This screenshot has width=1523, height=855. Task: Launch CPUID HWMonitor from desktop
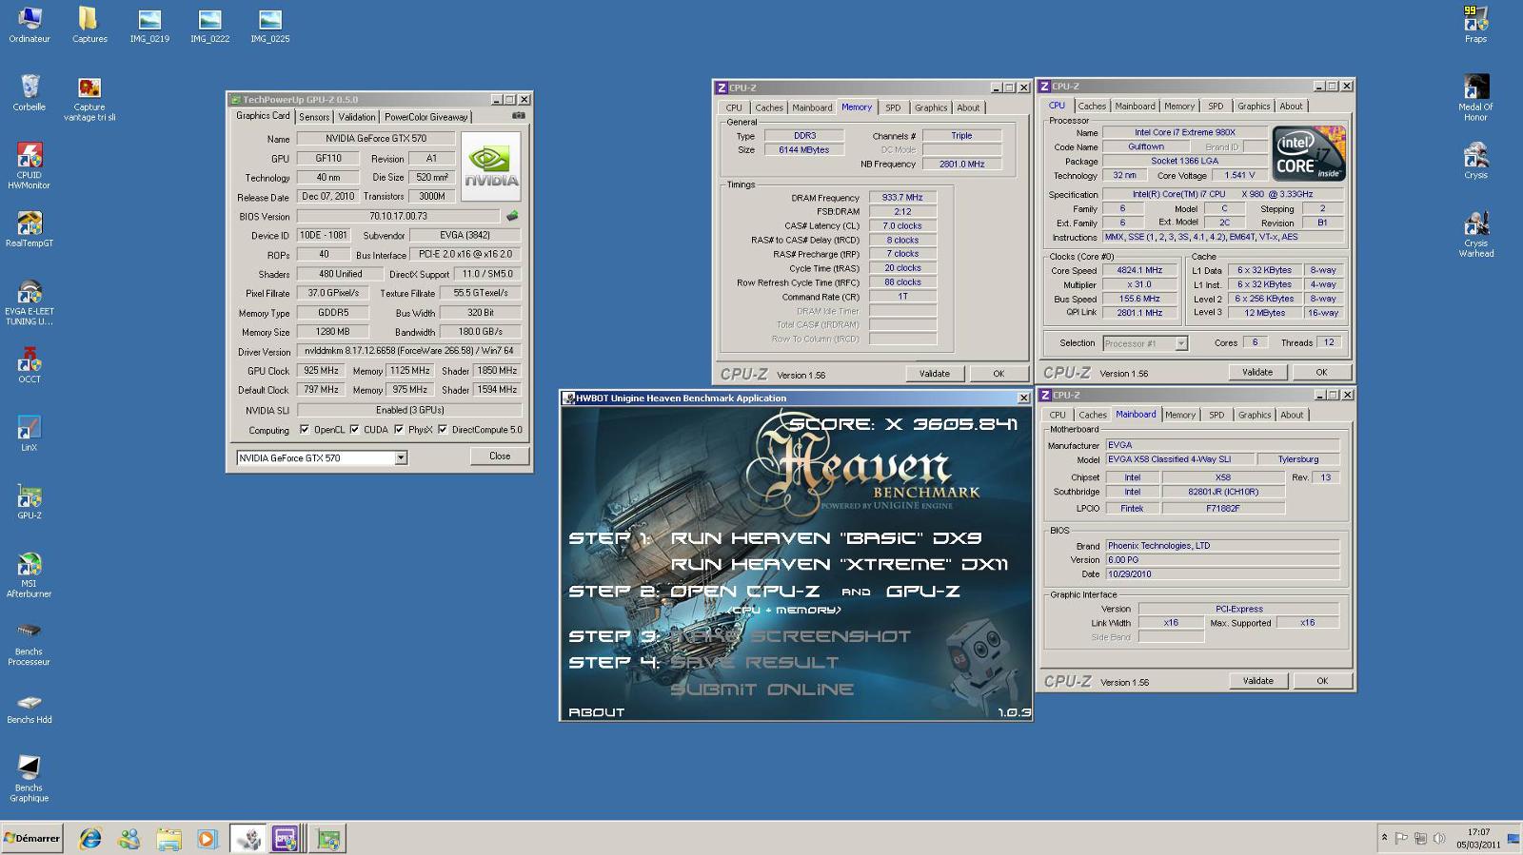pyautogui.click(x=30, y=166)
